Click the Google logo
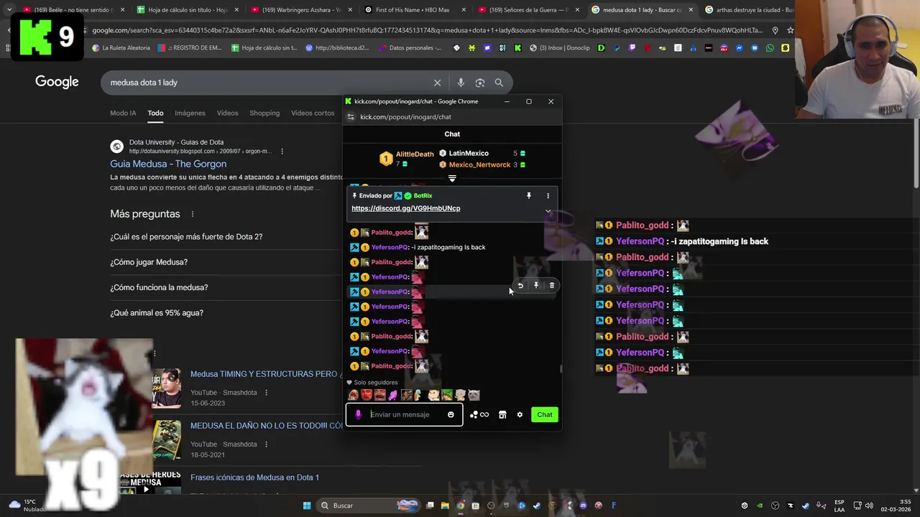Image resolution: width=920 pixels, height=517 pixels. point(57,82)
